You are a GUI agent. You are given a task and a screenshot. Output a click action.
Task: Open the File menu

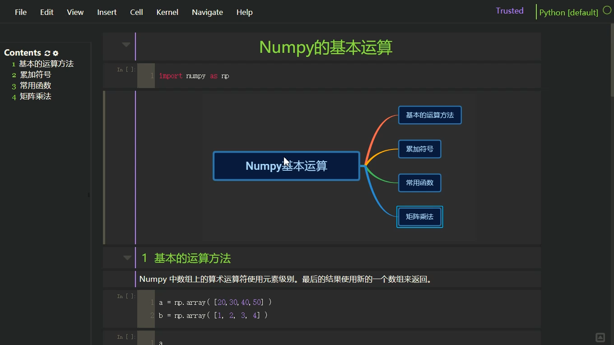point(21,12)
